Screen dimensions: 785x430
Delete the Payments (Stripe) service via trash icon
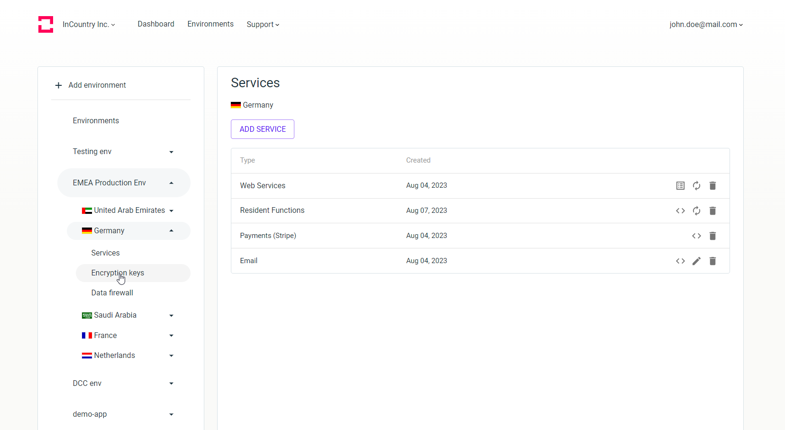[712, 236]
